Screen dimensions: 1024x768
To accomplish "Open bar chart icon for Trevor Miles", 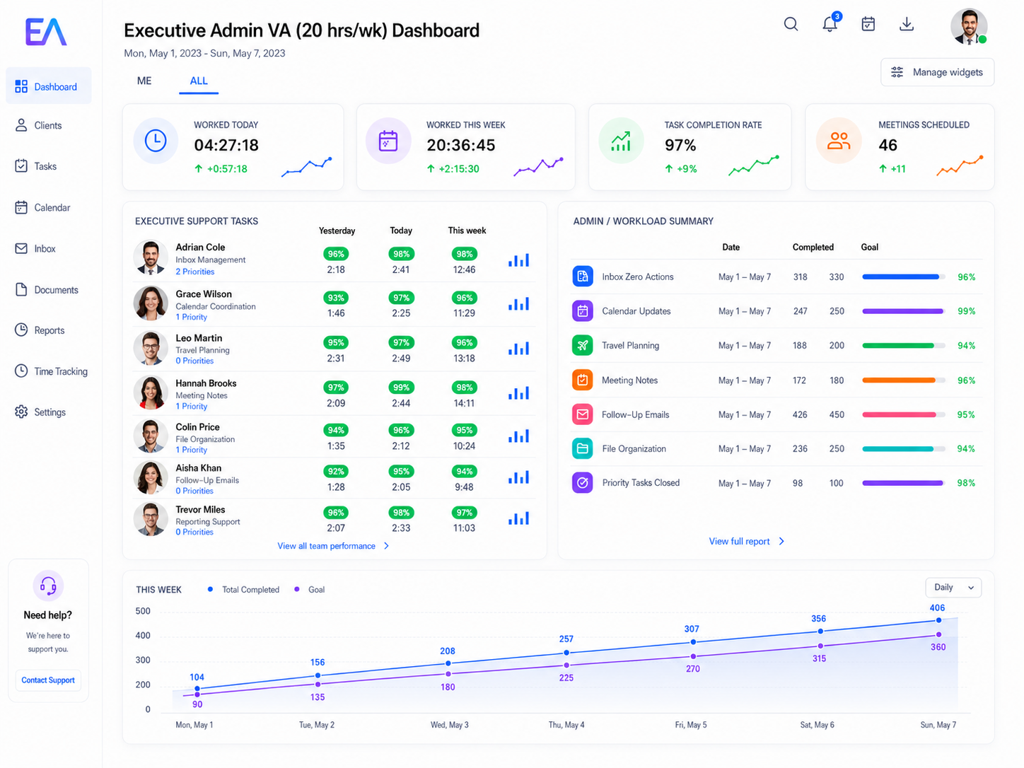I will pos(518,518).
